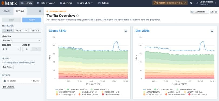Image resolution: width=219 pixels, height=101 pixels.
Task: Toggle UPASSTV-AS-KR legend entry
Action: 111,95
